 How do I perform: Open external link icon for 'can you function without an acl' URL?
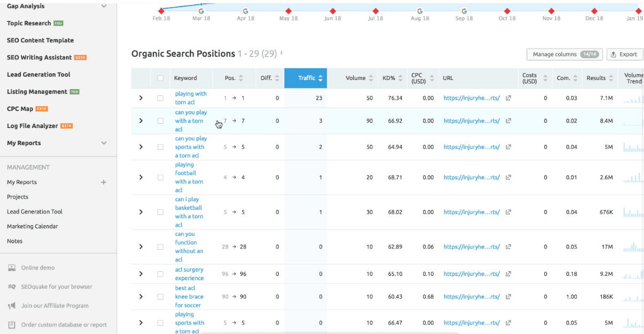(508, 246)
